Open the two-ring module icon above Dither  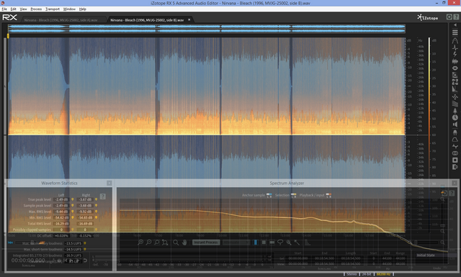click(x=455, y=153)
